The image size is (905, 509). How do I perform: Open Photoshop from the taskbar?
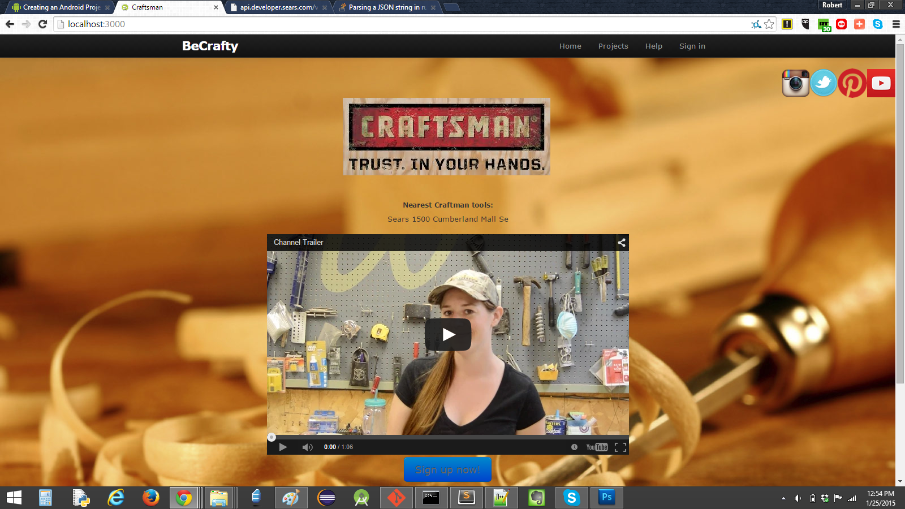pyautogui.click(x=606, y=498)
